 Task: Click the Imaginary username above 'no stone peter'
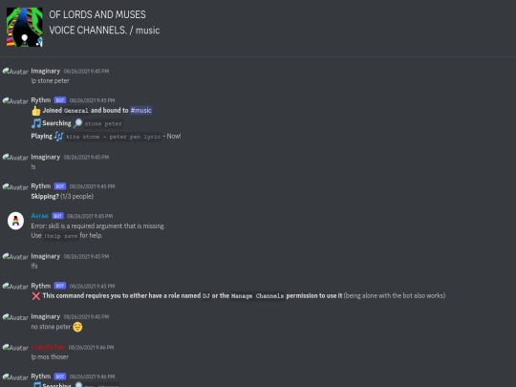pos(46,316)
